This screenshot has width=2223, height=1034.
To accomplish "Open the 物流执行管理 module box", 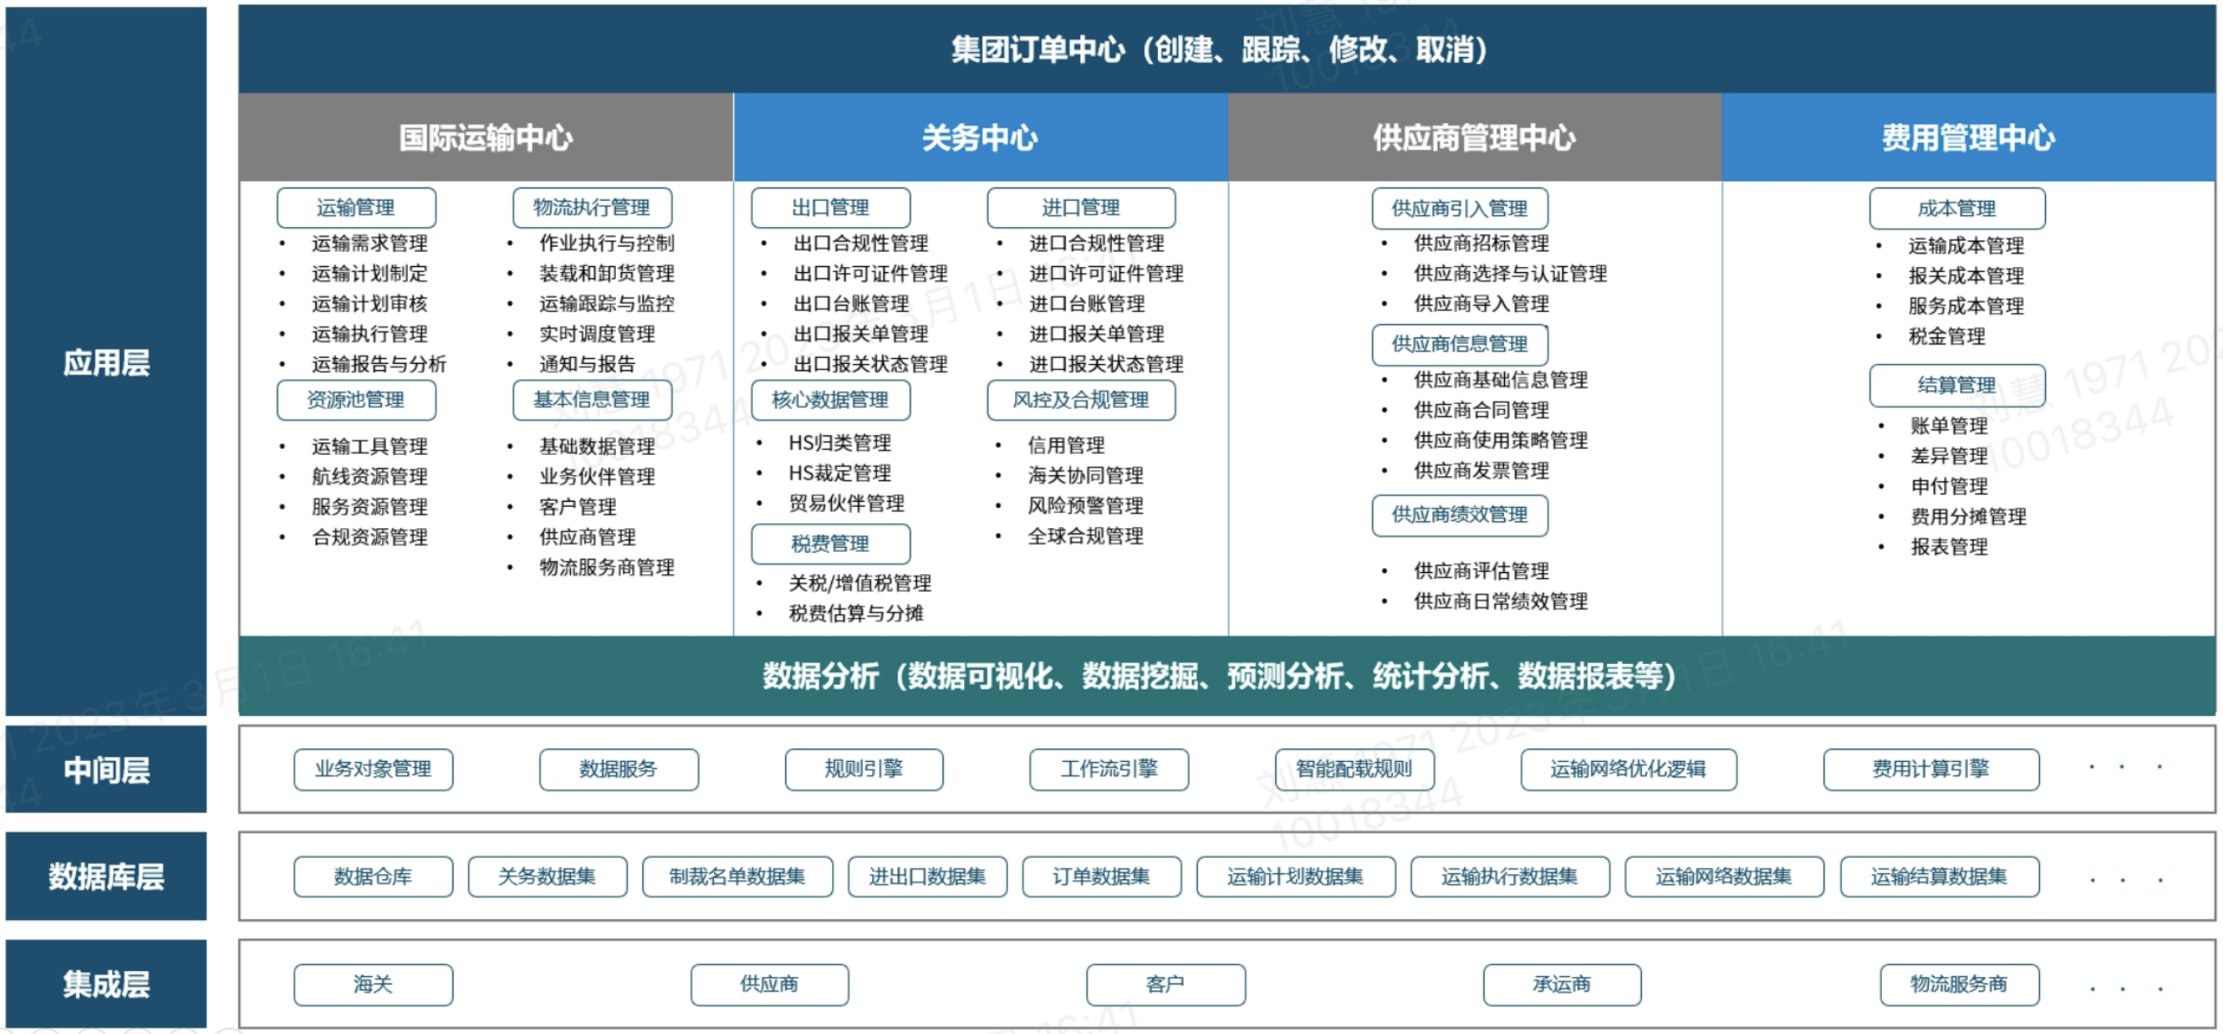I will (592, 207).
